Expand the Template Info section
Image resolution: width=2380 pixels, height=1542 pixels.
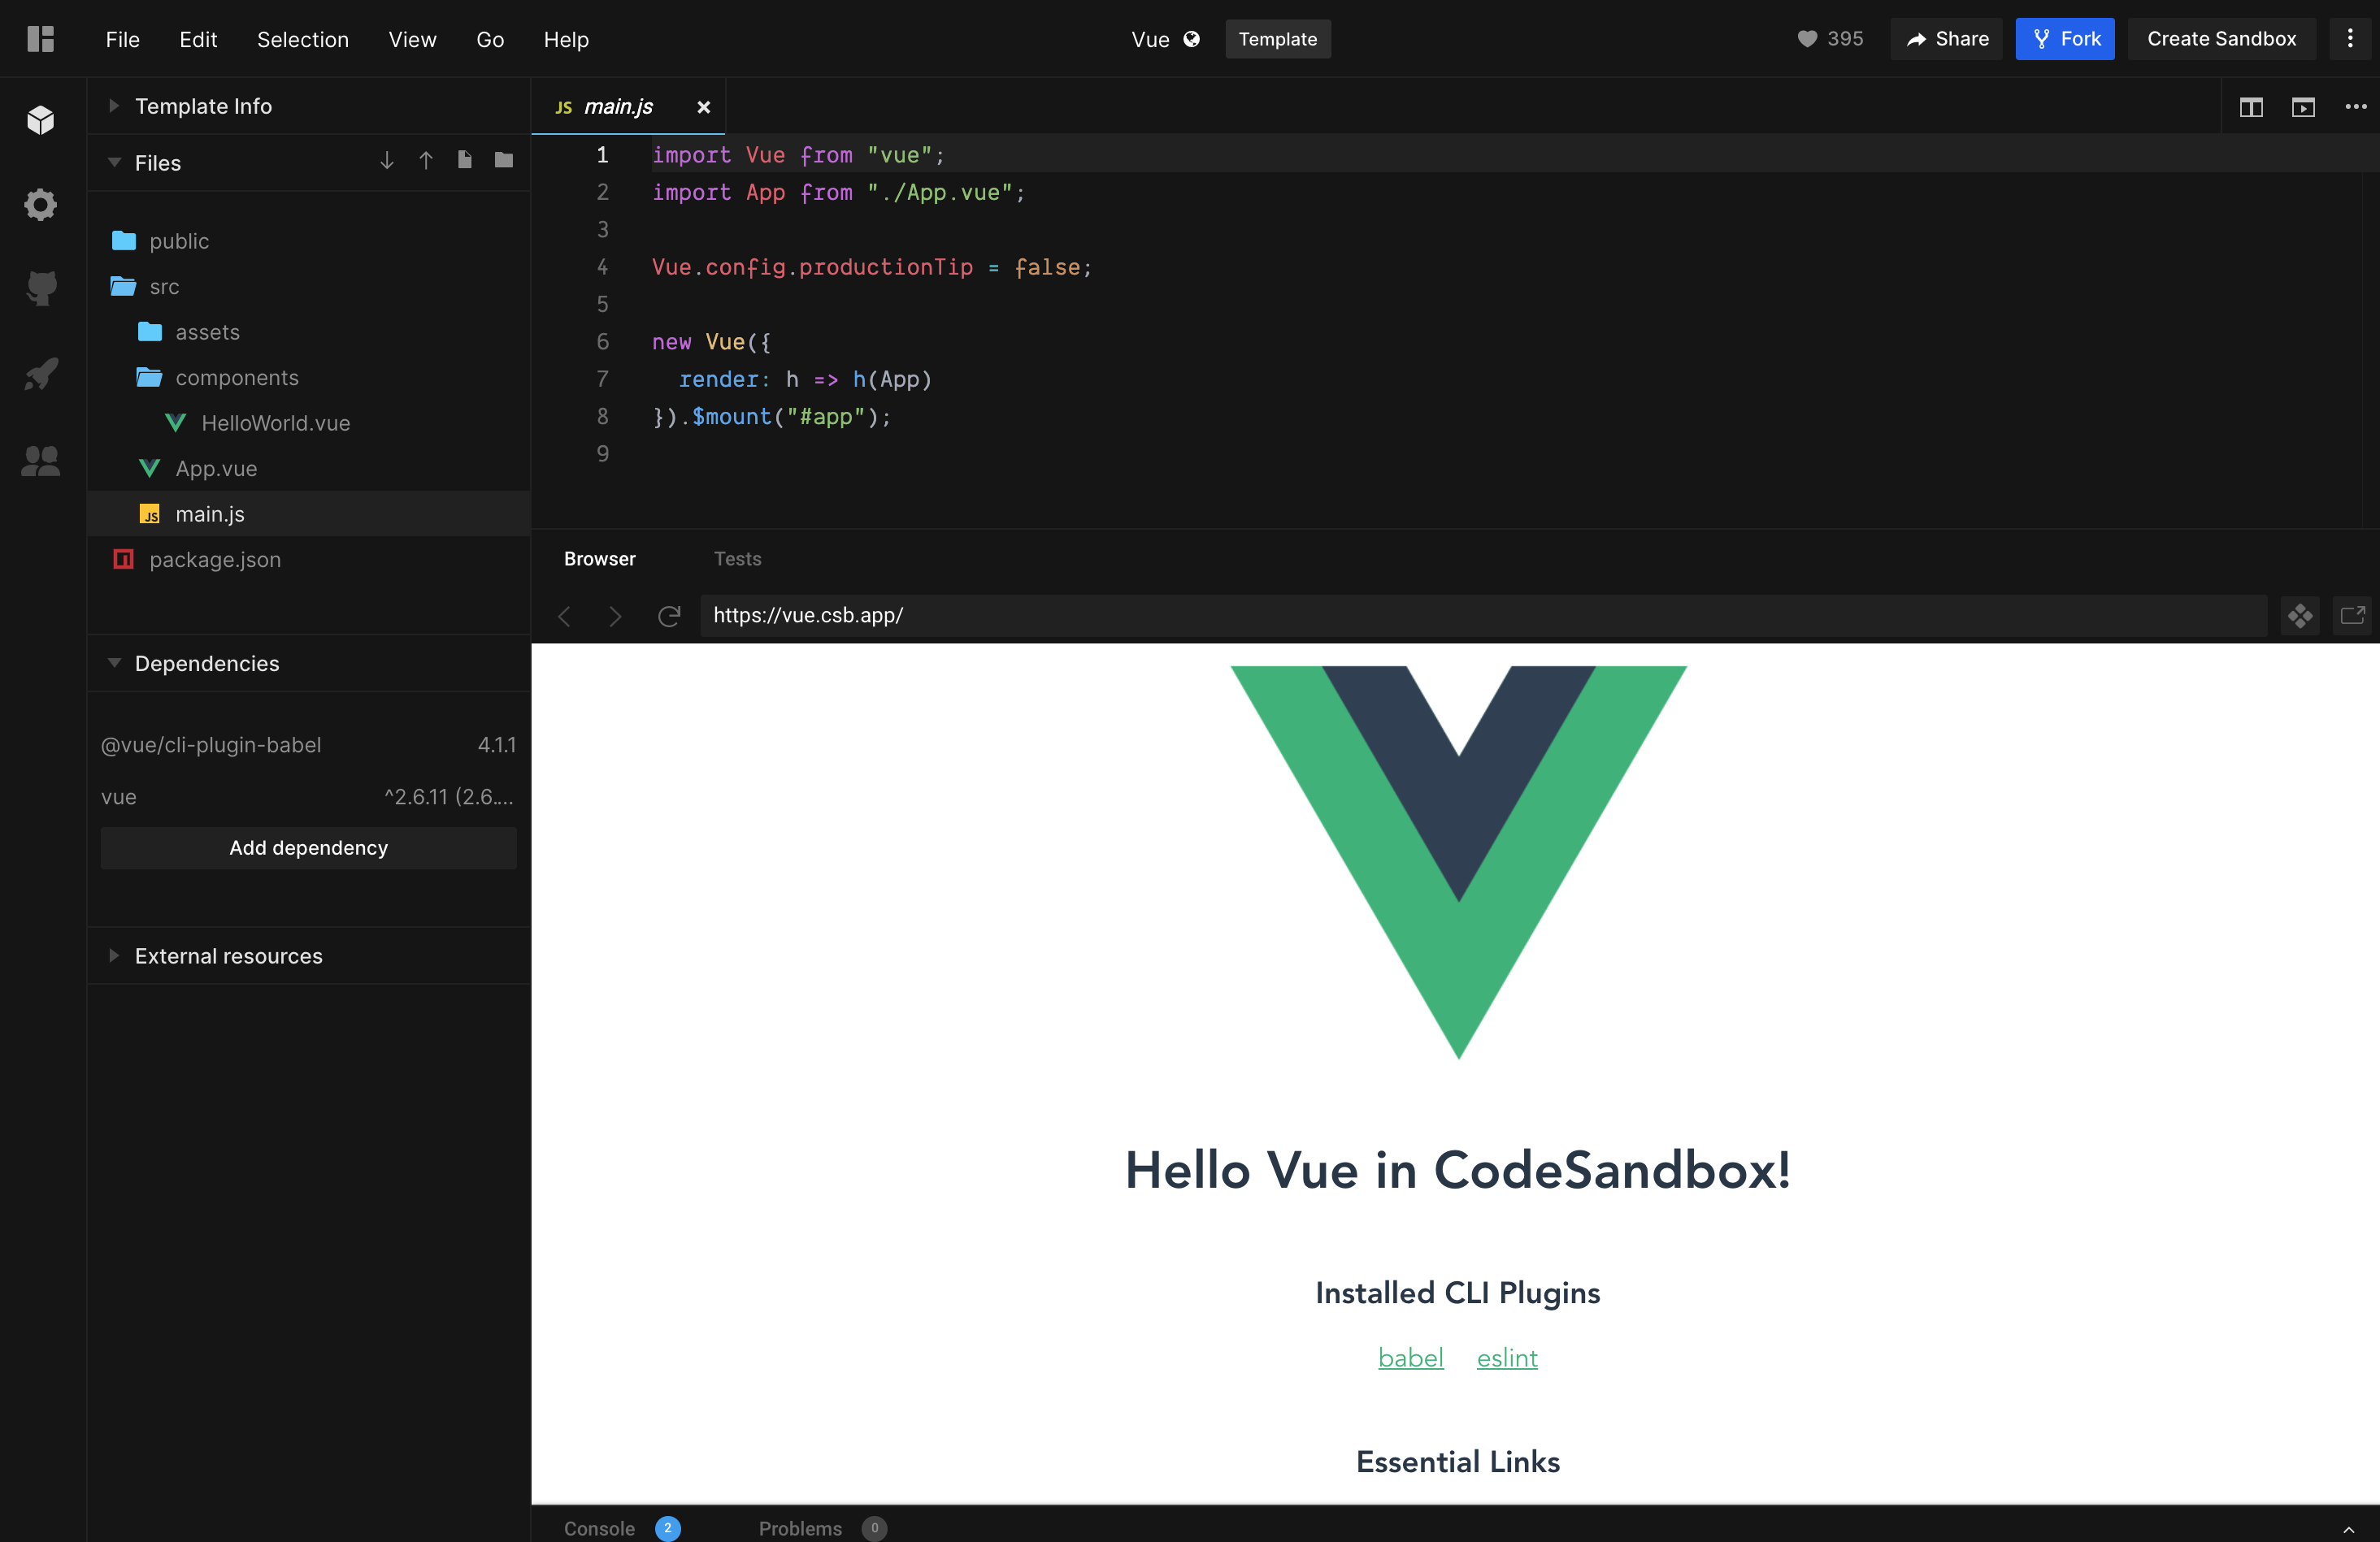click(x=309, y=106)
